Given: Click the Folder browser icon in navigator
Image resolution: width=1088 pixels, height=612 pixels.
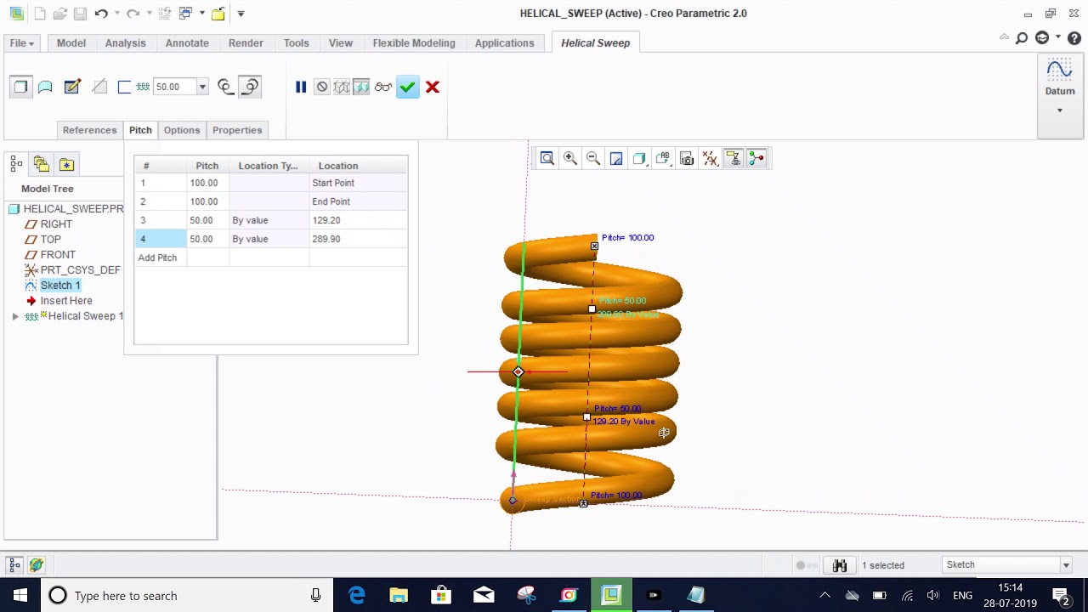Looking at the screenshot, I should click(x=41, y=164).
